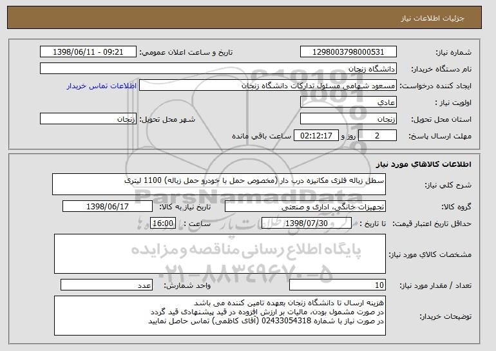The image size is (496, 351).
Task: Click the need number field 1298003798000531
Action: pos(348,52)
